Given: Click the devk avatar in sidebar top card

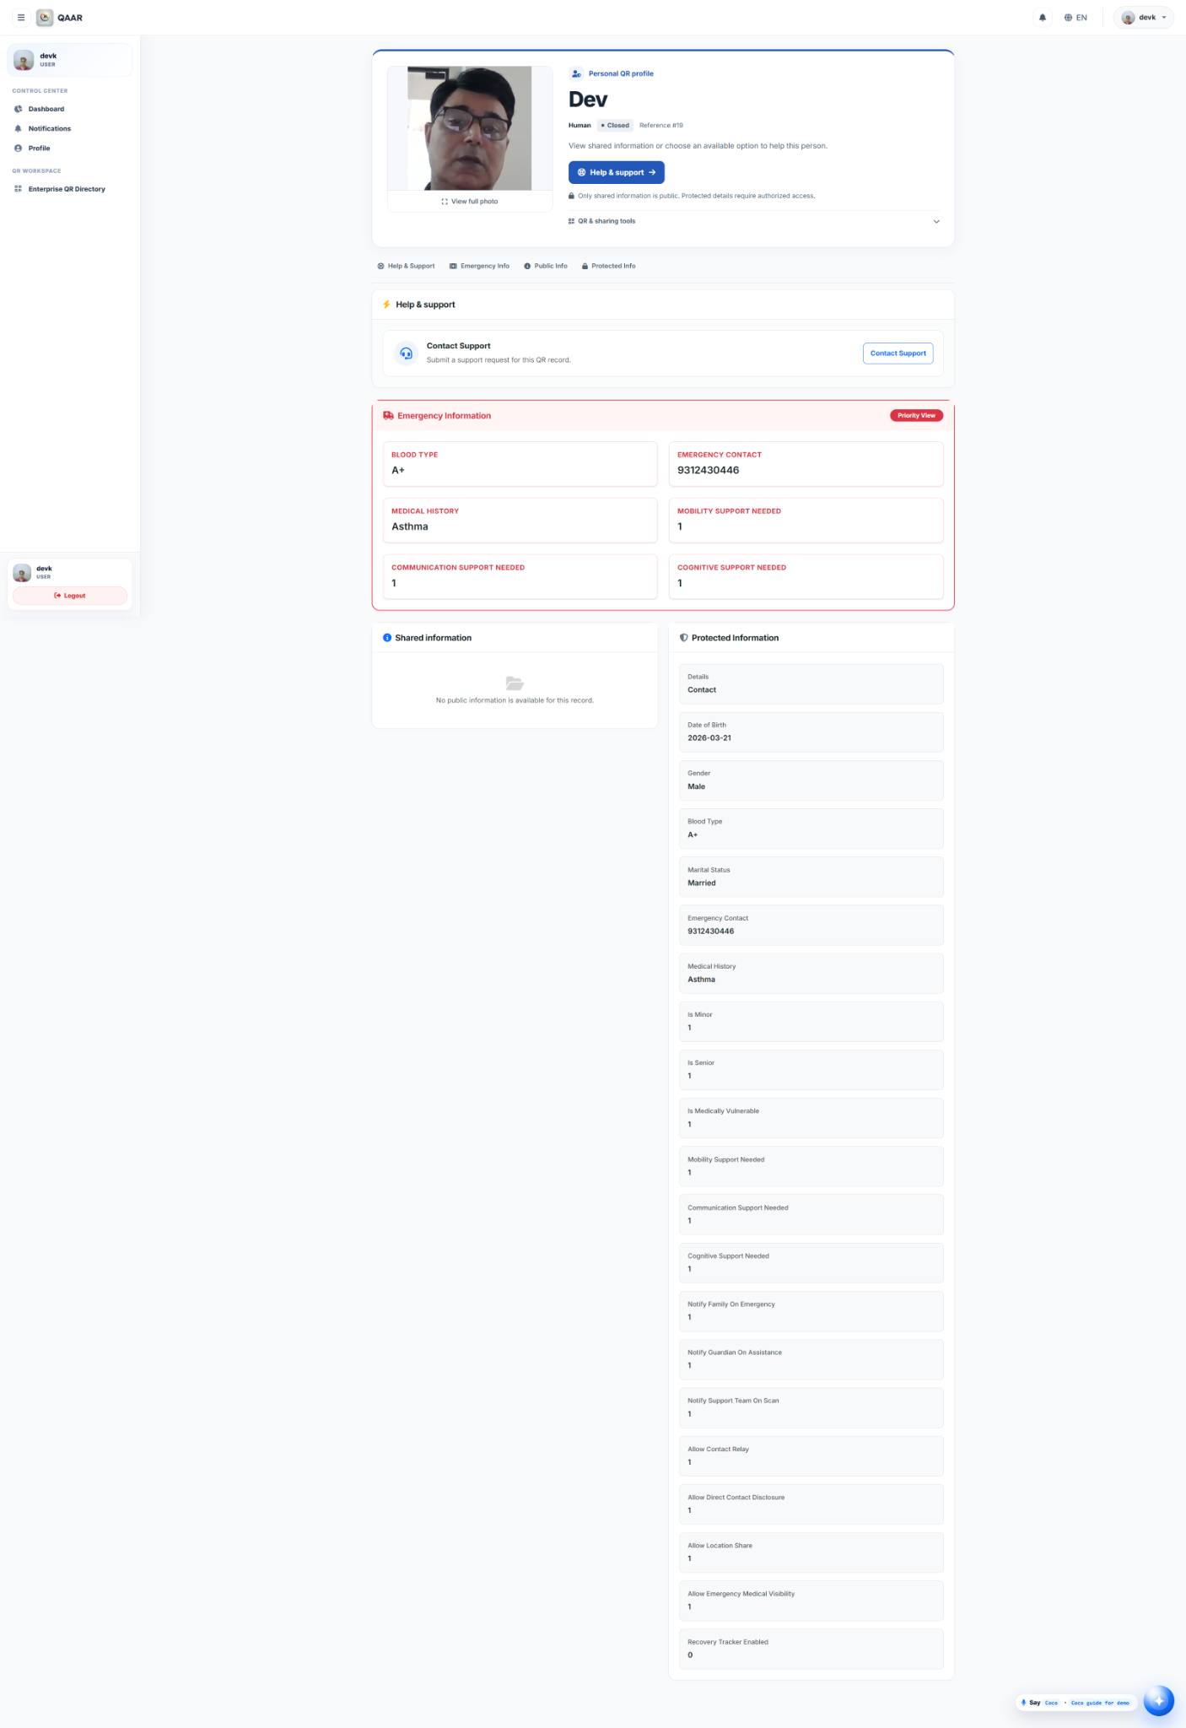Looking at the screenshot, I should (x=24, y=60).
